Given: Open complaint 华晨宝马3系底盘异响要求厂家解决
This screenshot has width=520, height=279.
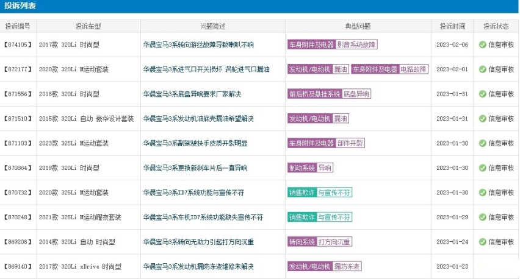Looking at the screenshot, I should tap(192, 94).
